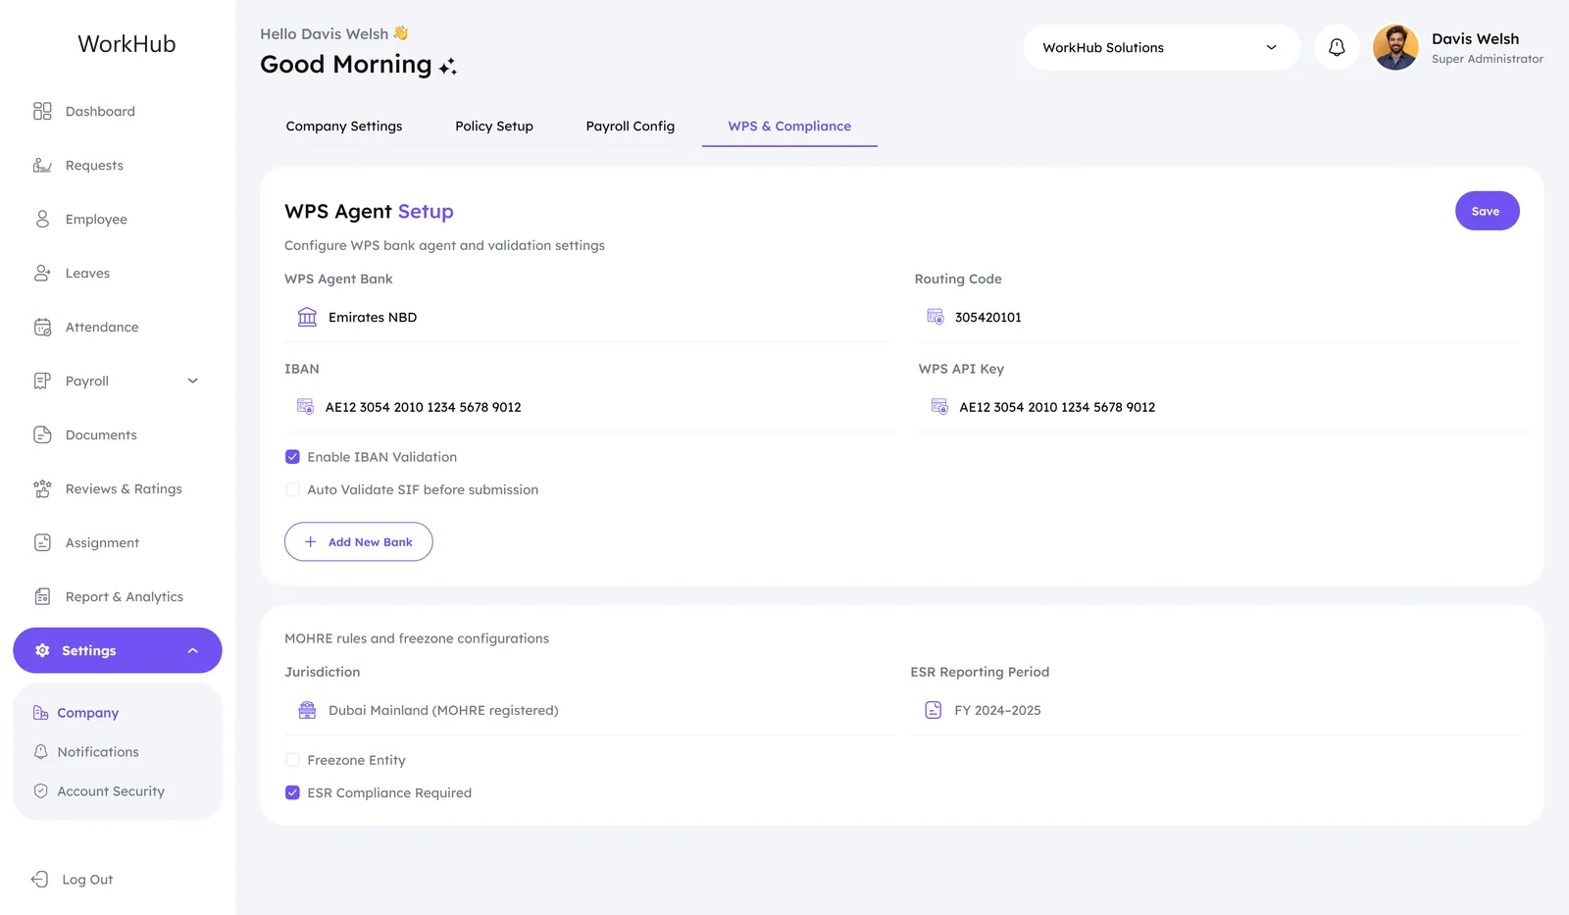Click Davis Welsh profile avatar
Image resolution: width=1569 pixels, height=915 pixels.
click(x=1395, y=47)
